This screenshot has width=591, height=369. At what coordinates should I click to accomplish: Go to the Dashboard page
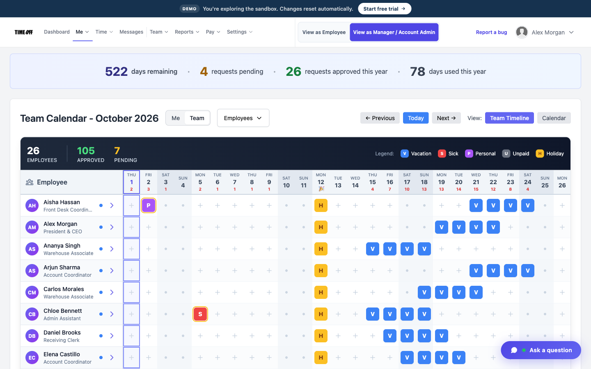pyautogui.click(x=57, y=32)
